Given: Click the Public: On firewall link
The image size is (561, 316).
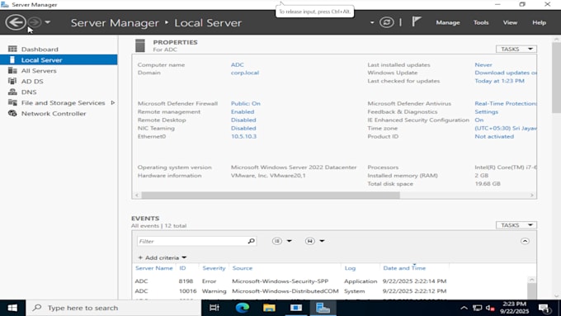Looking at the screenshot, I should 246,103.
